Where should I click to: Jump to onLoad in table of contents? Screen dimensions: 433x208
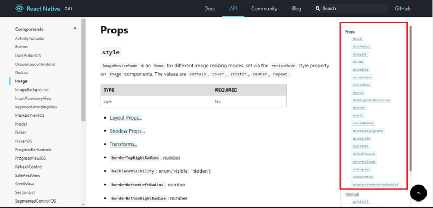(358, 62)
